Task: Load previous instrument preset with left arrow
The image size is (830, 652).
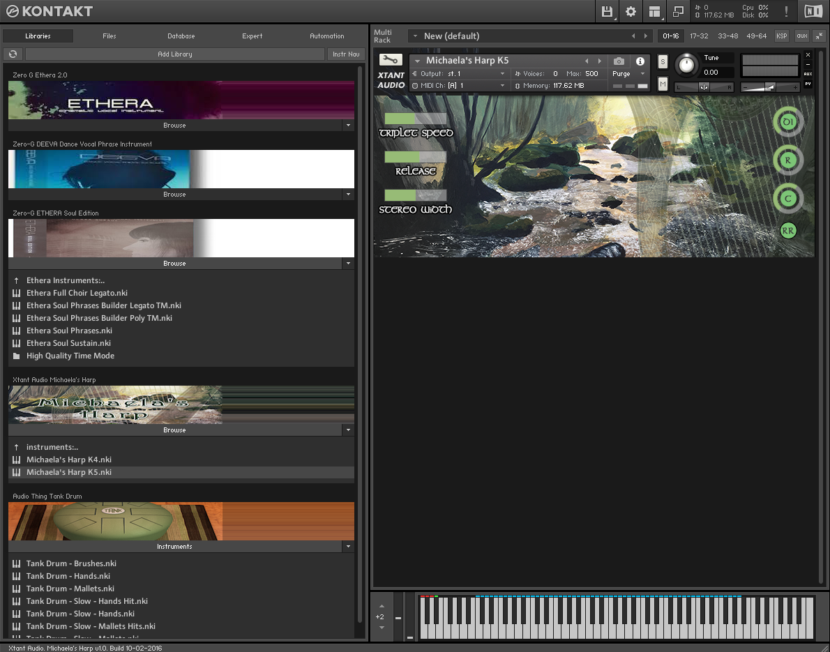Action: pos(587,61)
